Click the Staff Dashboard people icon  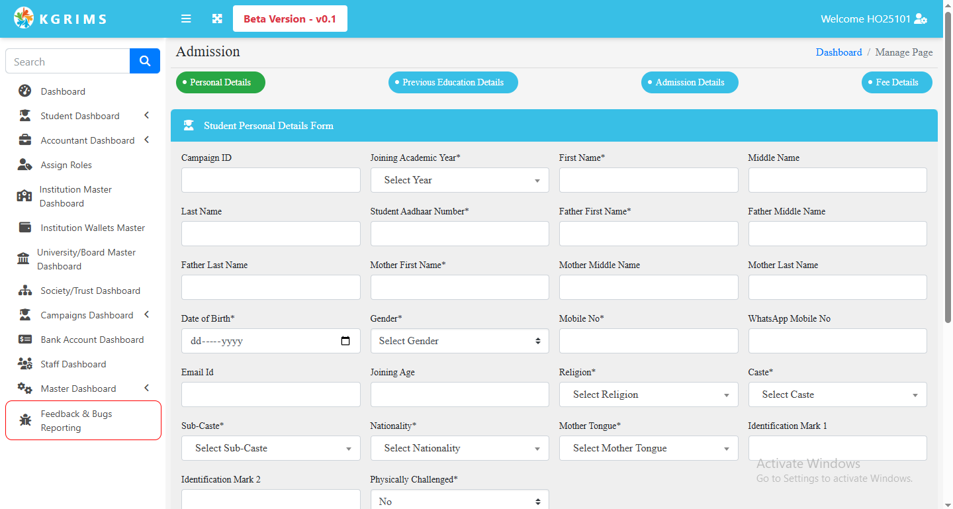(x=25, y=364)
